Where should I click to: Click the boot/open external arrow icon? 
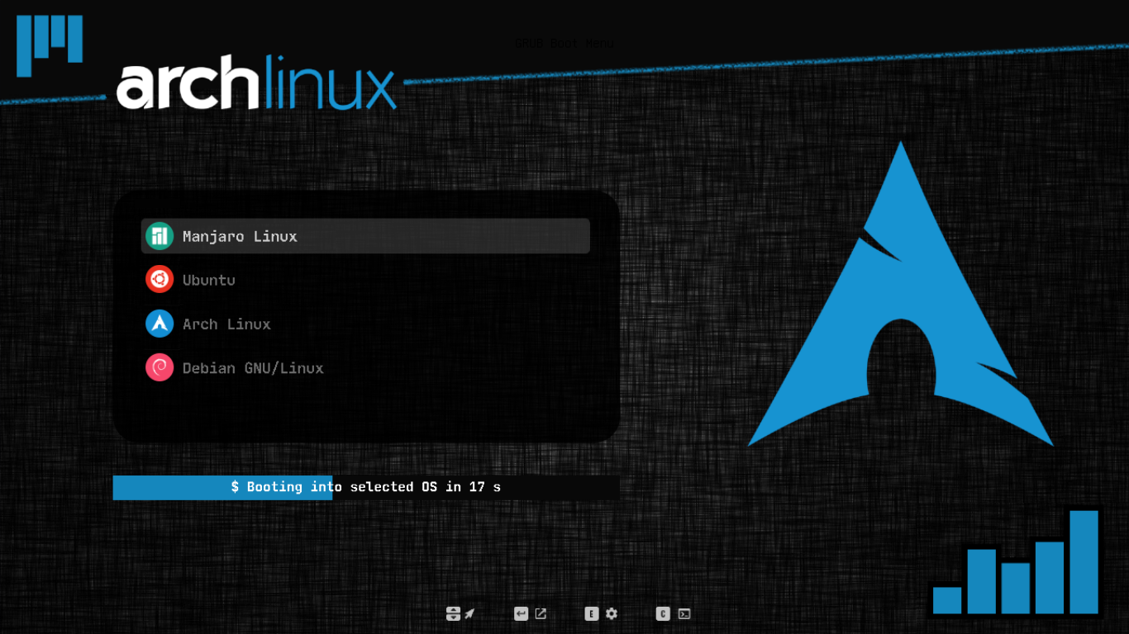pos(541,613)
